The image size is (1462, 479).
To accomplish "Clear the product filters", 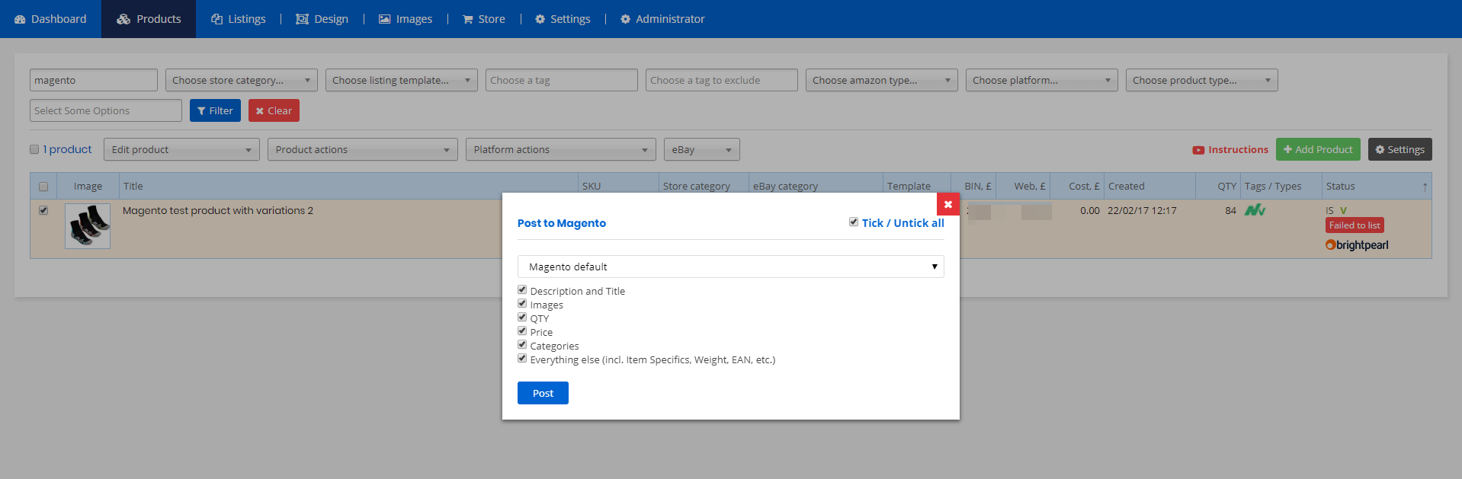I will (x=274, y=110).
